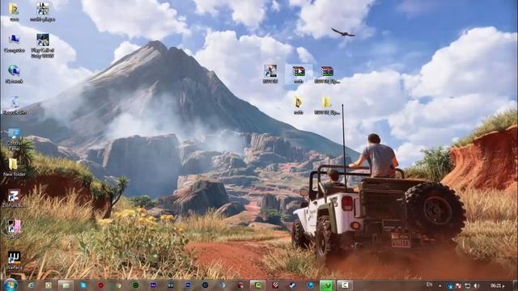Click the Show desktop strip beside the clock
Image resolution: width=518 pixels, height=291 pixels.
516,285
